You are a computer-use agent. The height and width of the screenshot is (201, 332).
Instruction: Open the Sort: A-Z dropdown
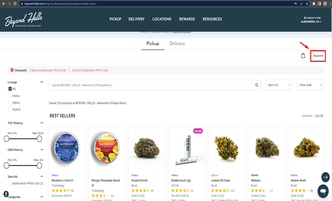tap(279, 85)
